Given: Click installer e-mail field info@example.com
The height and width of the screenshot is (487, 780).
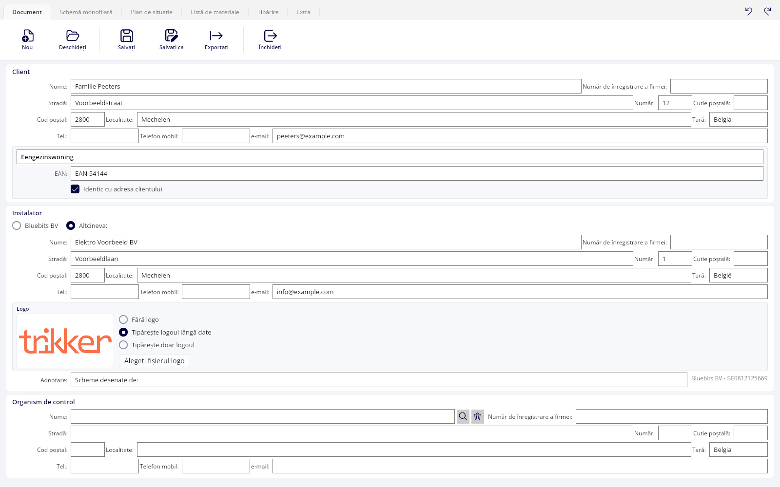Looking at the screenshot, I should click(520, 292).
